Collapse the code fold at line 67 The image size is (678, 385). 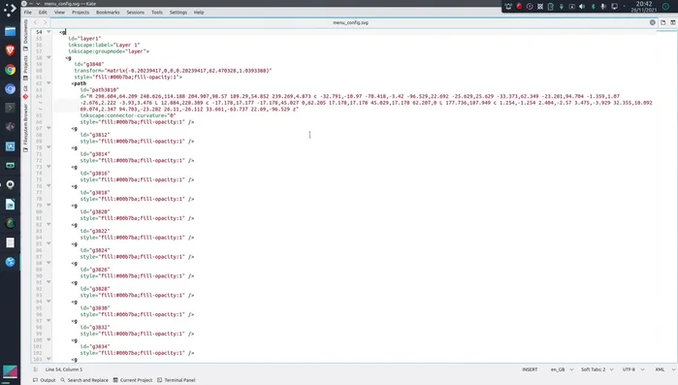point(48,128)
